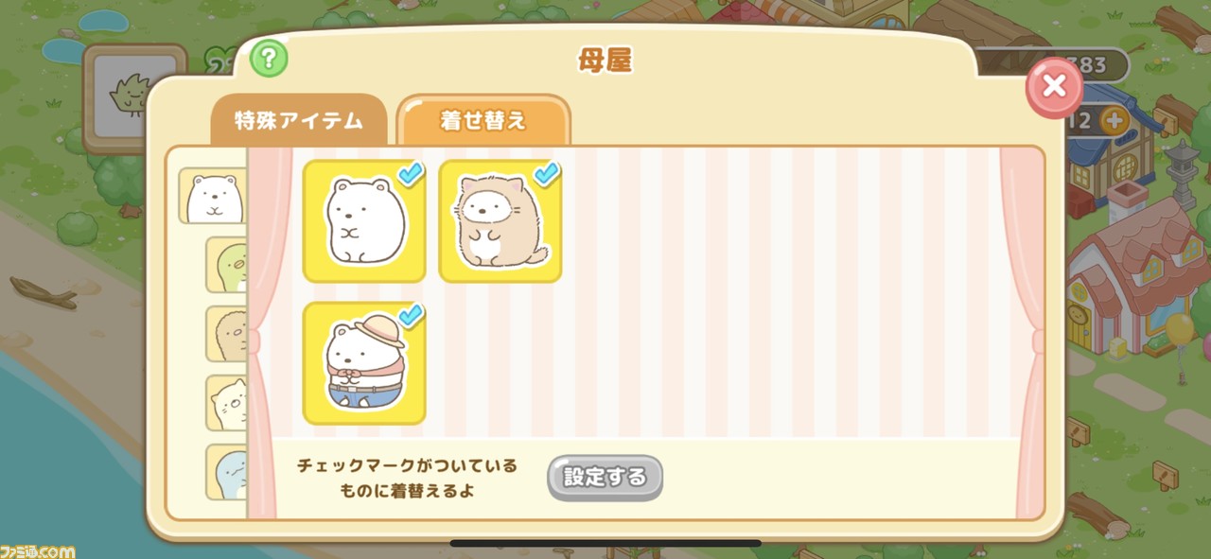
Task: Open the green question mark help icon
Action: click(269, 60)
